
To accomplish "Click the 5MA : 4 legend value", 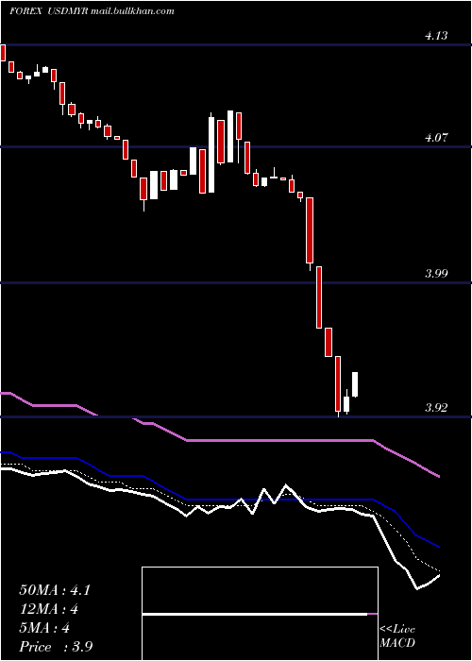I will coord(44,628).
